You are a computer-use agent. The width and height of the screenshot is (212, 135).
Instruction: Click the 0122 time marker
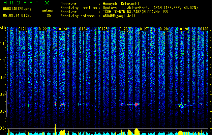pyautogui.click(x=43, y=29)
